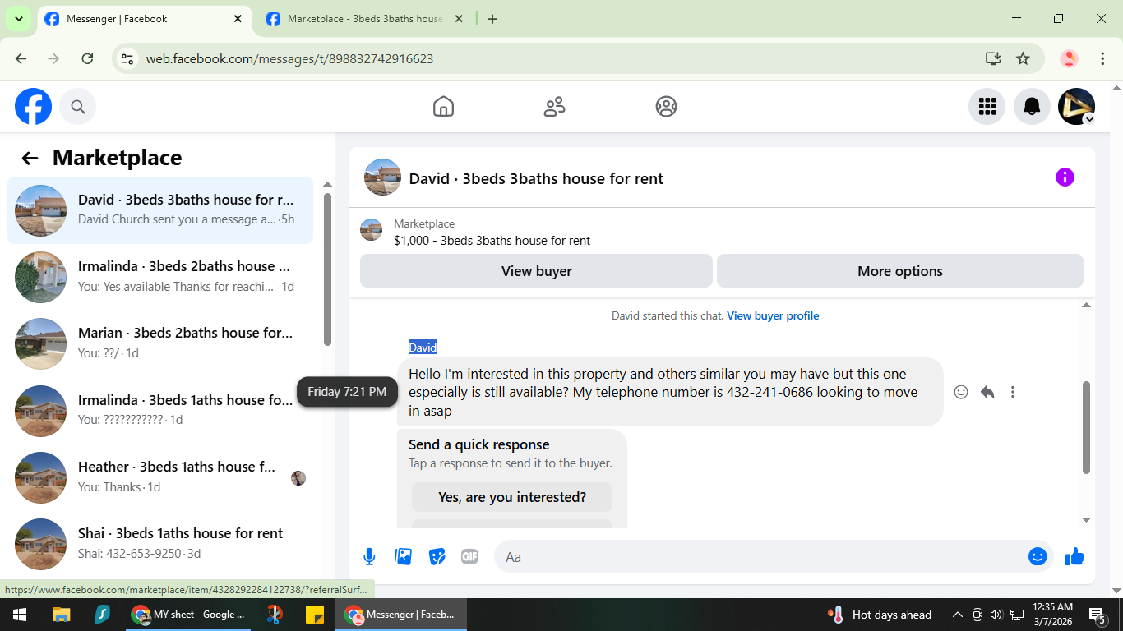Open the account profile avatar menu
Image resolution: width=1123 pixels, height=631 pixels.
click(1076, 107)
